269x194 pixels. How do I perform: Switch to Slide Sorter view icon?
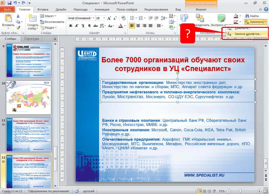pos(205,191)
